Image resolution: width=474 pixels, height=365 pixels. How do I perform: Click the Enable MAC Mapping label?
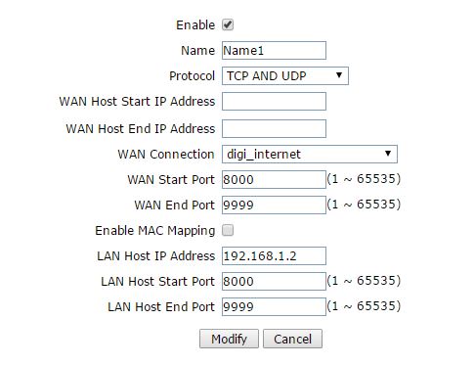coord(155,231)
